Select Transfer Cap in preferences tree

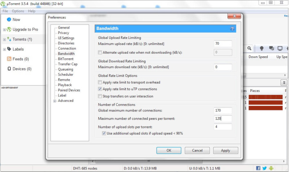68,64
